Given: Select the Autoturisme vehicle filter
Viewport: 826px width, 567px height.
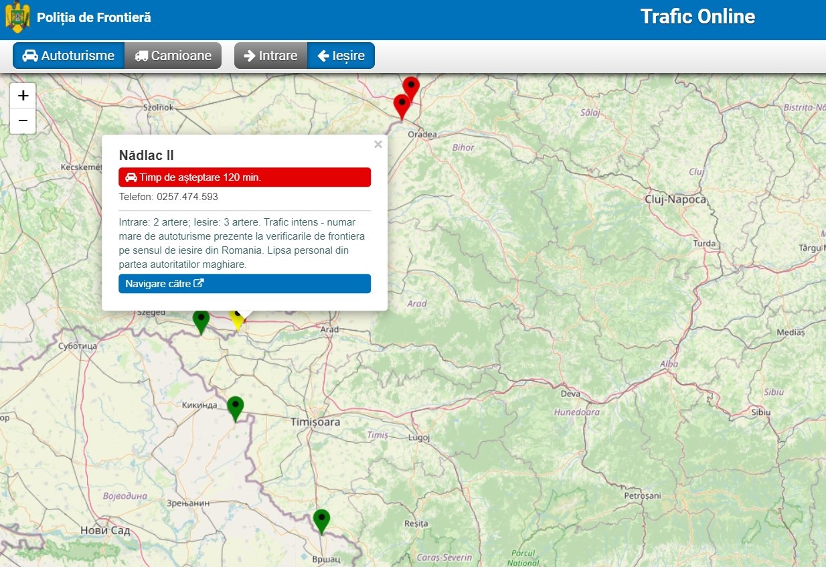Looking at the screenshot, I should (x=68, y=56).
